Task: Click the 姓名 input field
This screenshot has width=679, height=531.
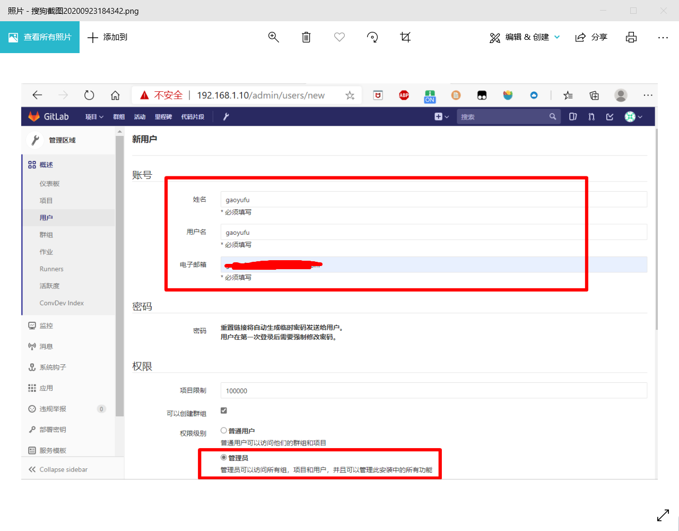Action: coord(433,200)
